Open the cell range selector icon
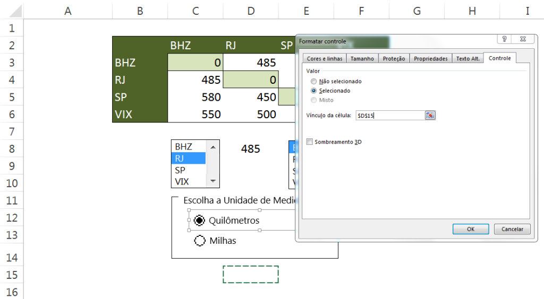544x299 pixels. (x=430, y=115)
